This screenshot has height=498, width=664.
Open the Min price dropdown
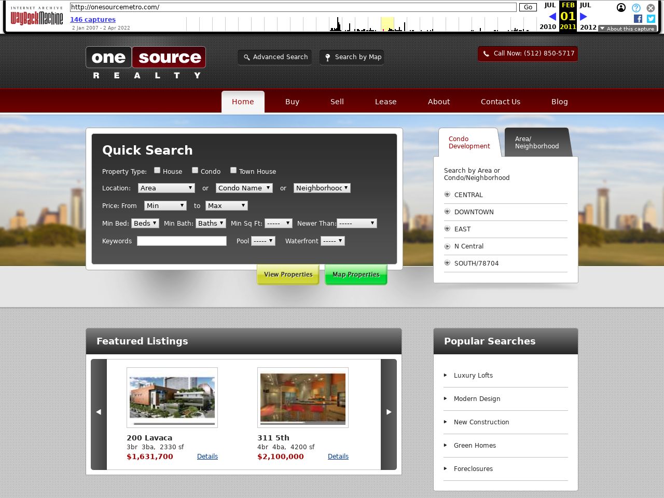click(x=165, y=206)
